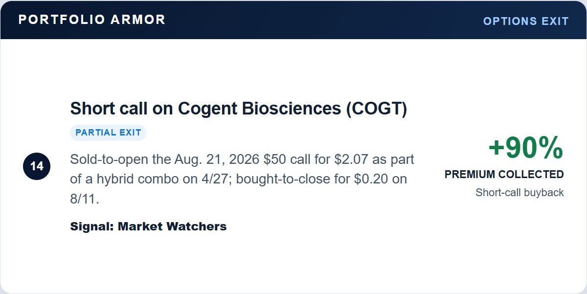Select the $0.20 buyback price text

pos(370,179)
